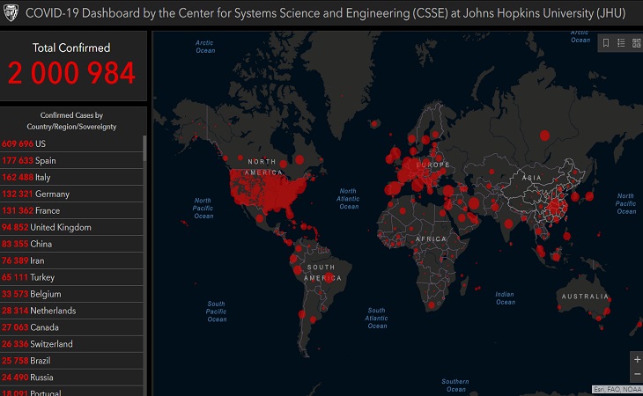Click the Esri, FAO, NOAA attribution

(x=617, y=388)
